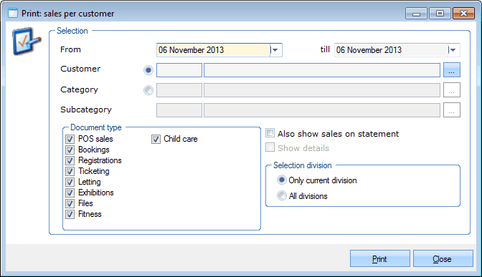The image size is (482, 277).
Task: Uncheck the POS sales checkbox
Action: click(x=70, y=139)
